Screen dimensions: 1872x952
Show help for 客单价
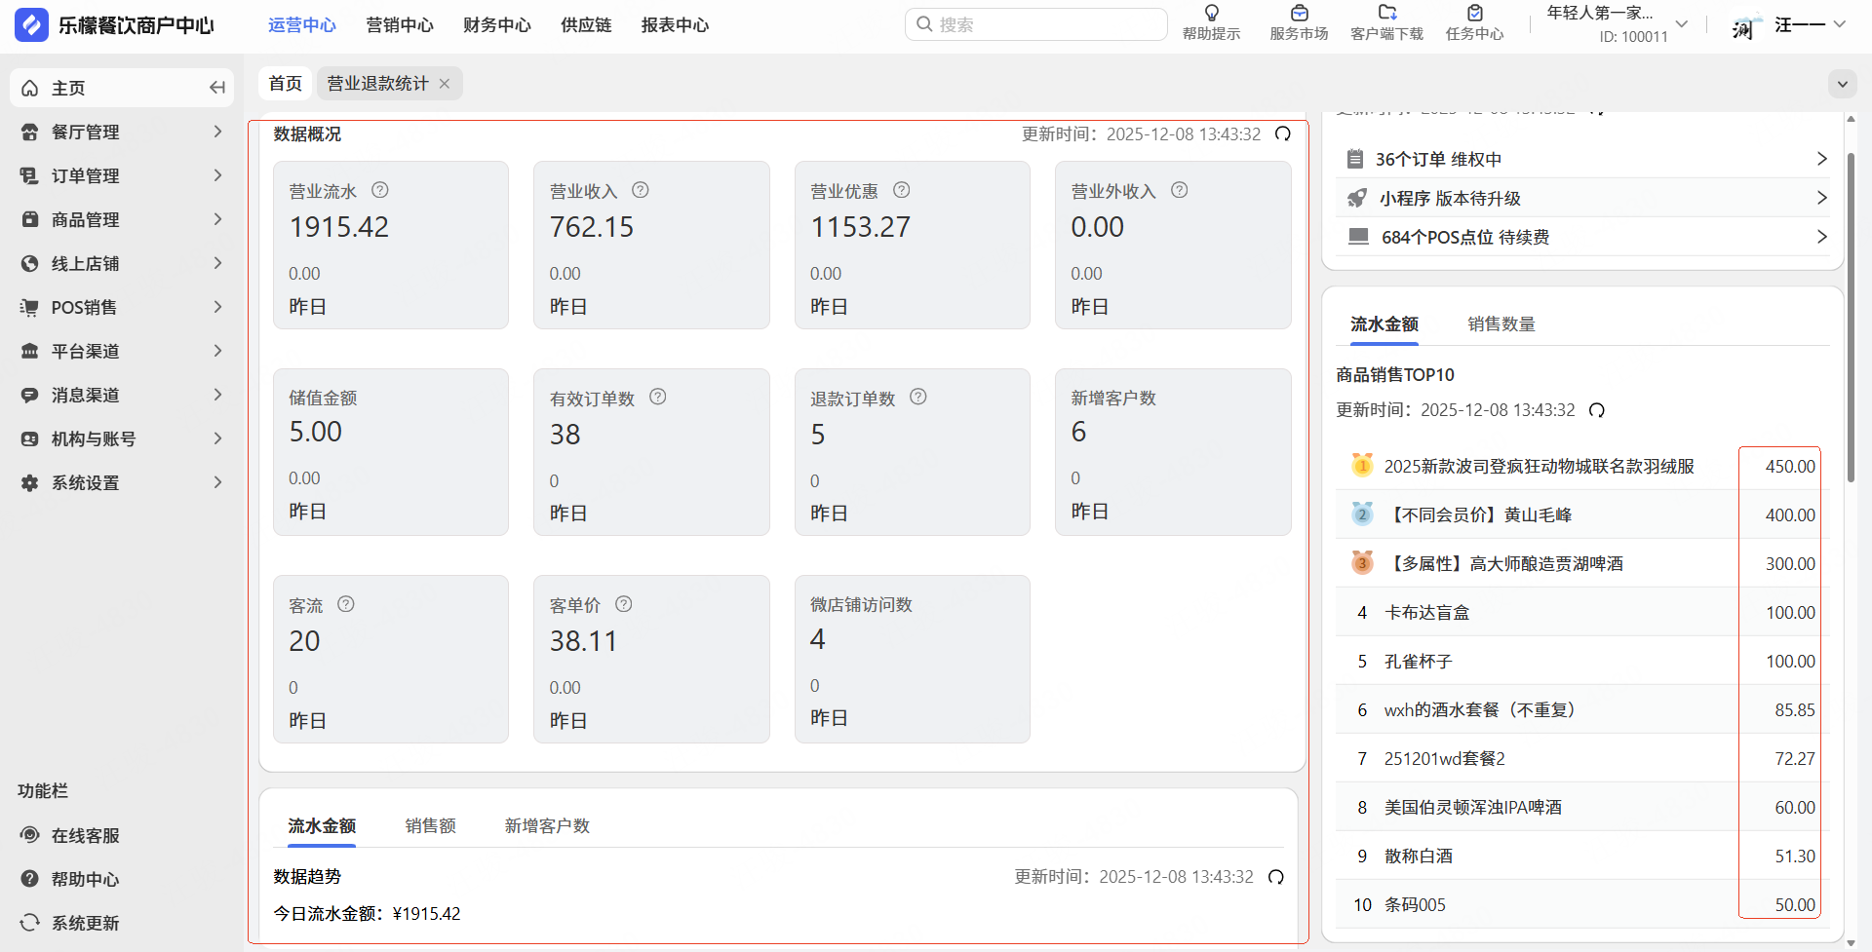624,604
